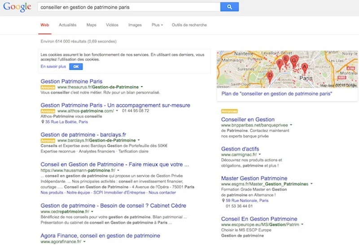Open Conseil En Gestion Patrimoine ESCP ad
The height and width of the screenshot is (245, 359).
[x=259, y=219]
